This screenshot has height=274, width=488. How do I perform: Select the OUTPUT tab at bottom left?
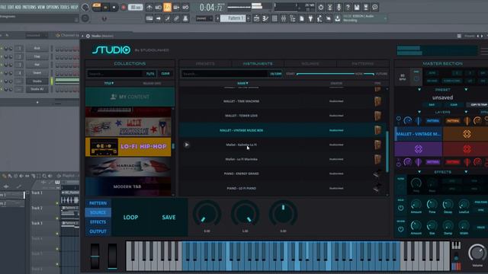[98, 231]
